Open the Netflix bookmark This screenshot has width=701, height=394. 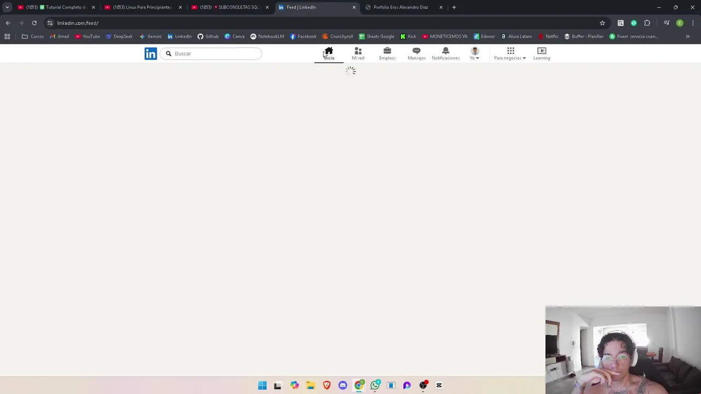(548, 37)
